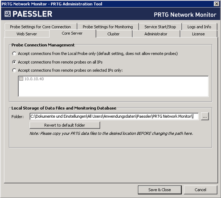Cancel the administration tool dialog
Image resolution: width=221 pixels, height=198 pixels.
point(201,190)
